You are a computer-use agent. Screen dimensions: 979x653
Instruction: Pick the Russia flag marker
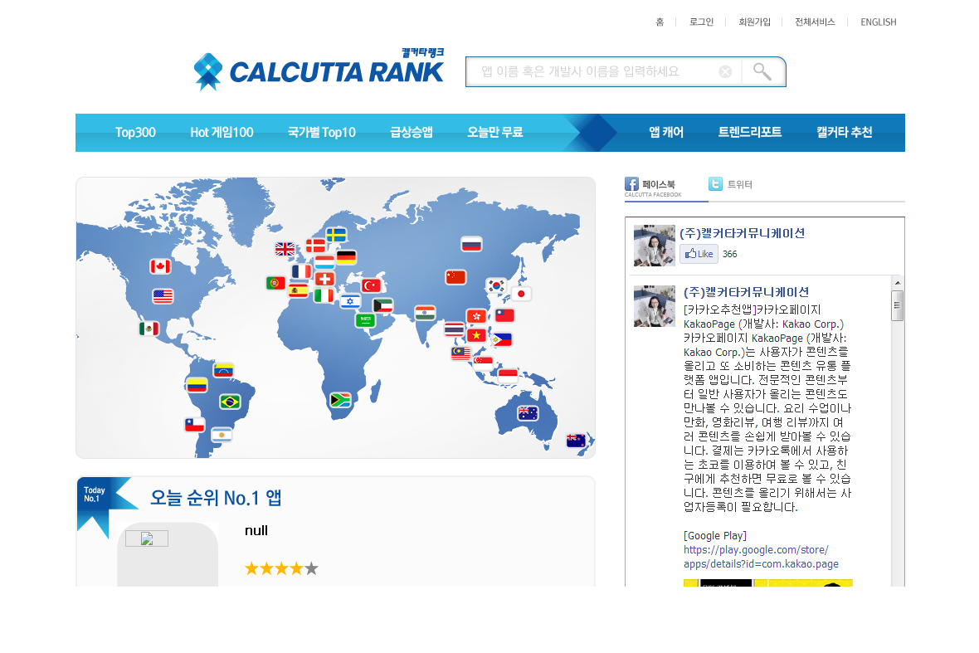(x=471, y=245)
